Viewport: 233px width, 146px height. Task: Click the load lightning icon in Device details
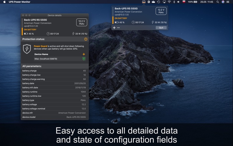click(x=73, y=34)
